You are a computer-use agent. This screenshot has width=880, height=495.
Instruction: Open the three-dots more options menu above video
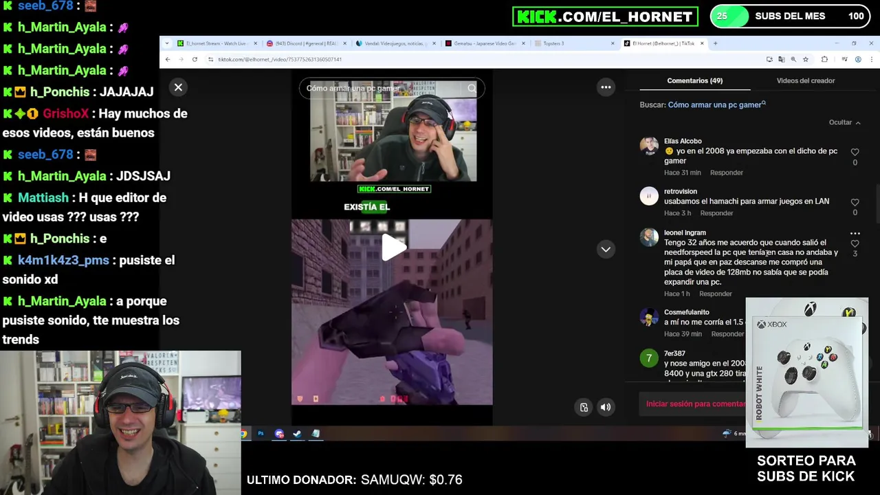click(606, 87)
